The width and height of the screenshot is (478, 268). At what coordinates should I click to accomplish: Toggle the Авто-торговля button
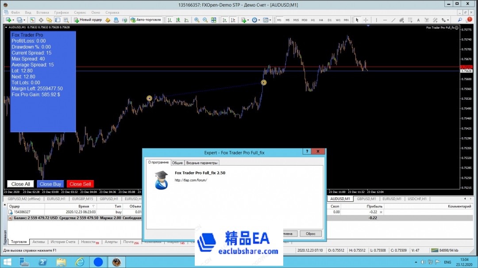[x=146, y=20]
